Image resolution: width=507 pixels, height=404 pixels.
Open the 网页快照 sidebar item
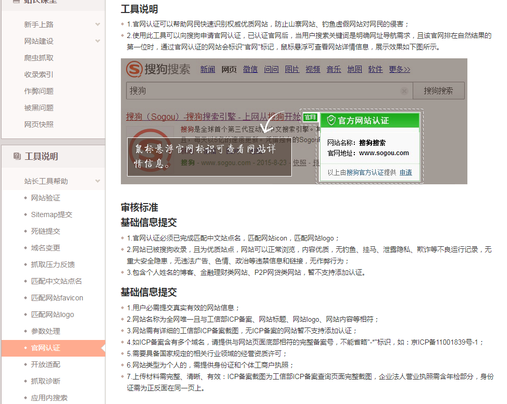(x=39, y=124)
